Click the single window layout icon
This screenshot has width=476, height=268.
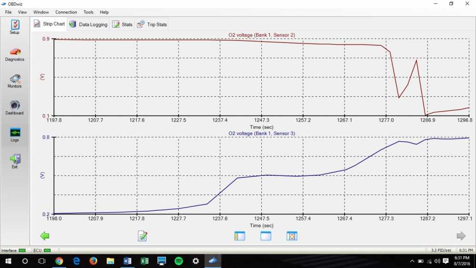click(266, 236)
